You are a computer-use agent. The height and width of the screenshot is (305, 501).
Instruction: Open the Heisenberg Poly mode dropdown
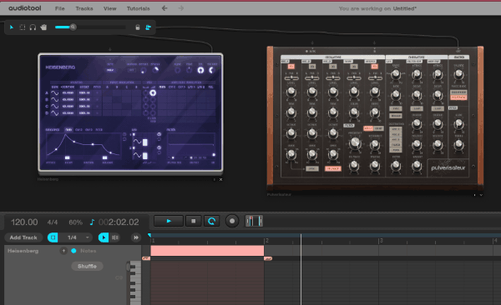(x=110, y=70)
